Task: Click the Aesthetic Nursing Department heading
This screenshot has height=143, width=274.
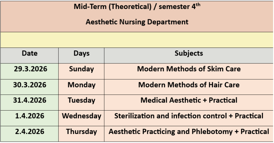Action: tap(137, 22)
